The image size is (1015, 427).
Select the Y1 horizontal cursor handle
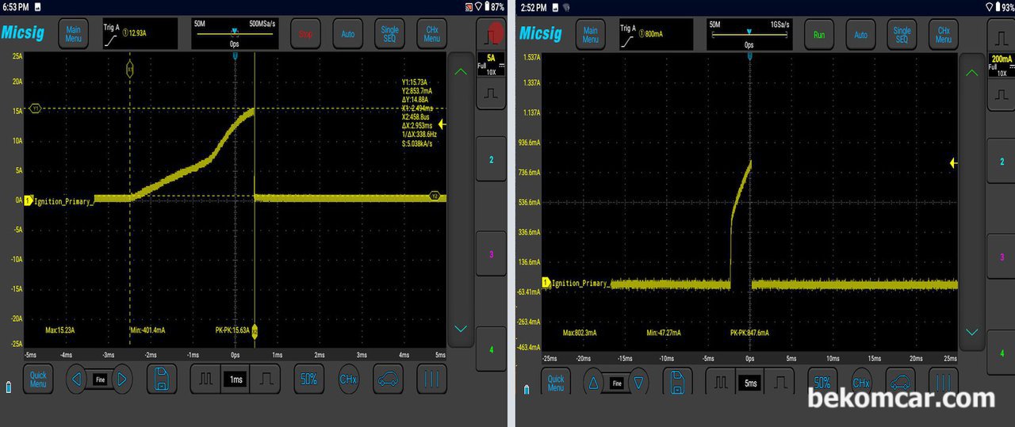(35, 109)
